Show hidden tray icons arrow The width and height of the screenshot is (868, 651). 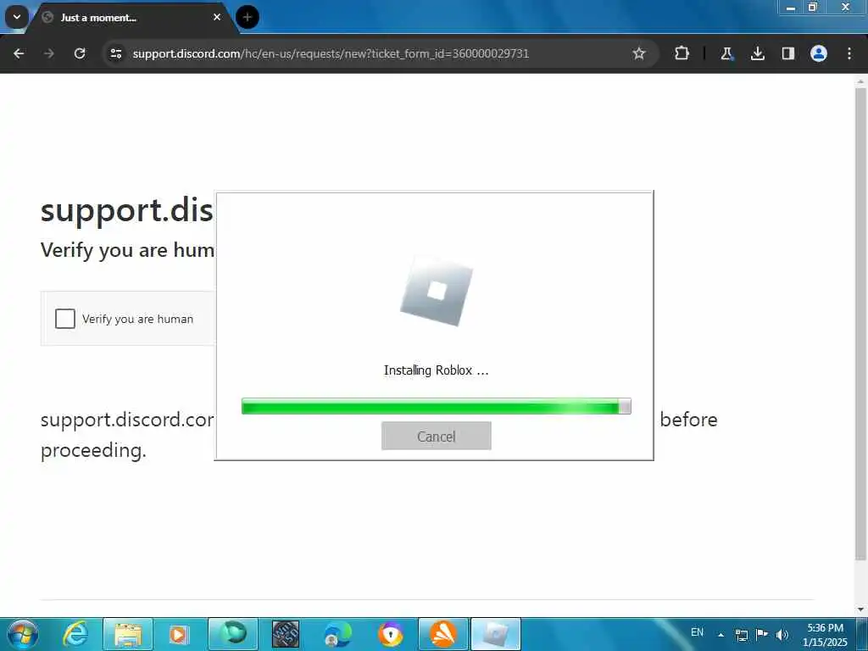point(721,634)
